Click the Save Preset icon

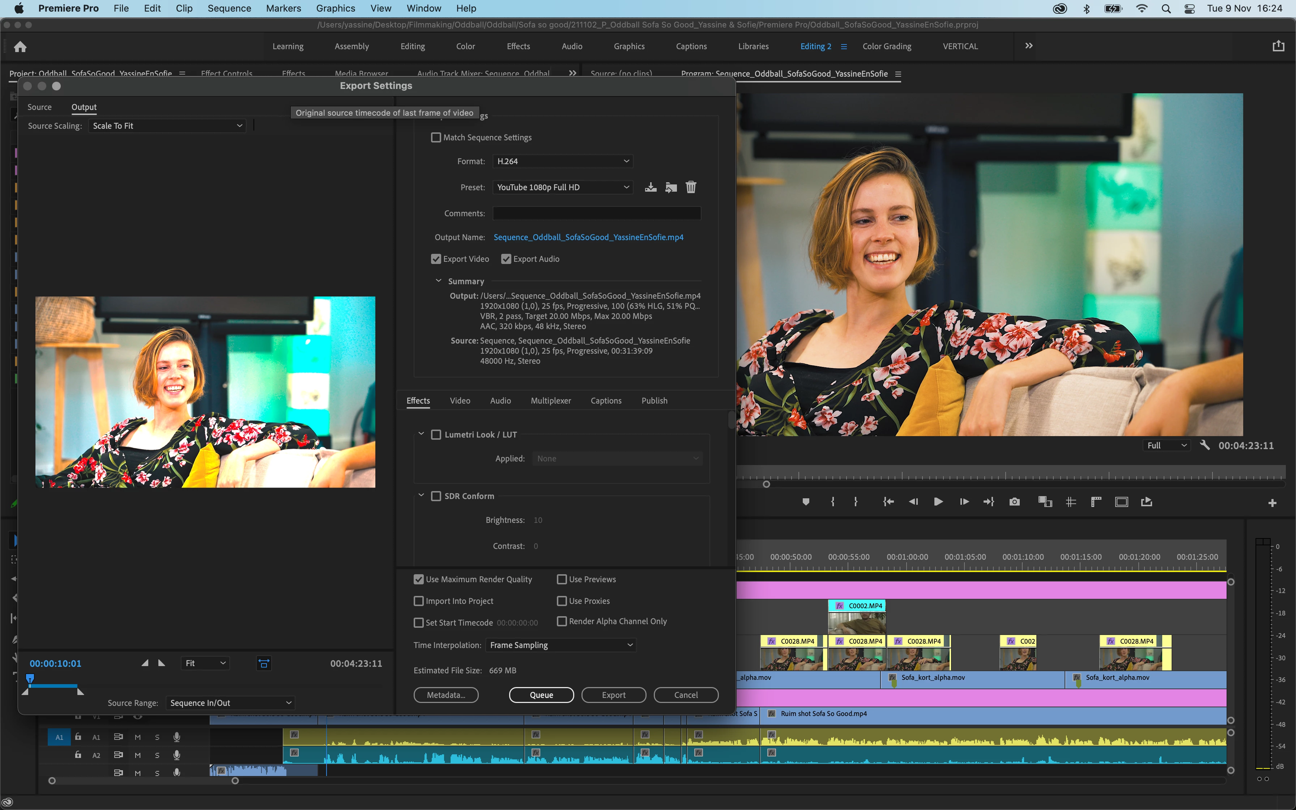pos(651,187)
